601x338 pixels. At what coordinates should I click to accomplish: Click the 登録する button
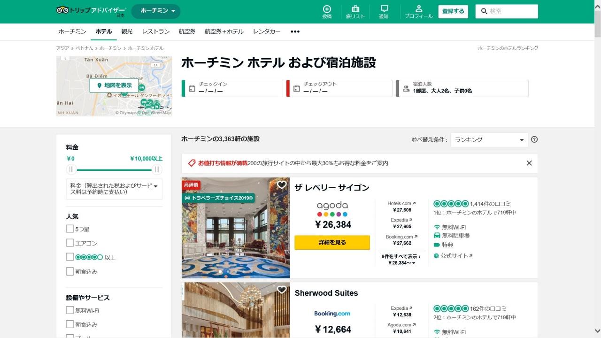click(453, 11)
